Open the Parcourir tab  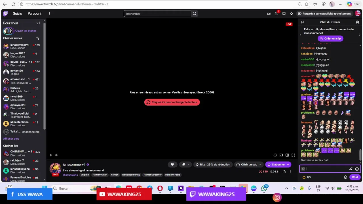coord(35,14)
